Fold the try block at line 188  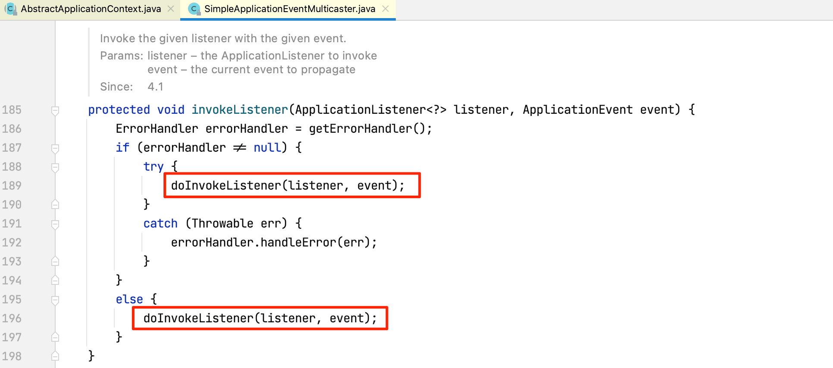pyautogui.click(x=55, y=167)
